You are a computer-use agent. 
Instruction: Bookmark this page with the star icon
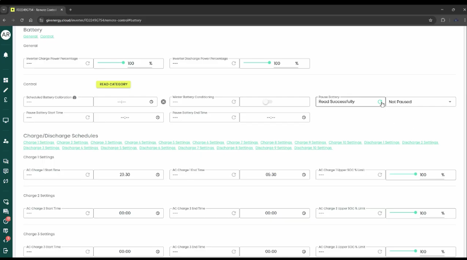pyautogui.click(x=430, y=20)
